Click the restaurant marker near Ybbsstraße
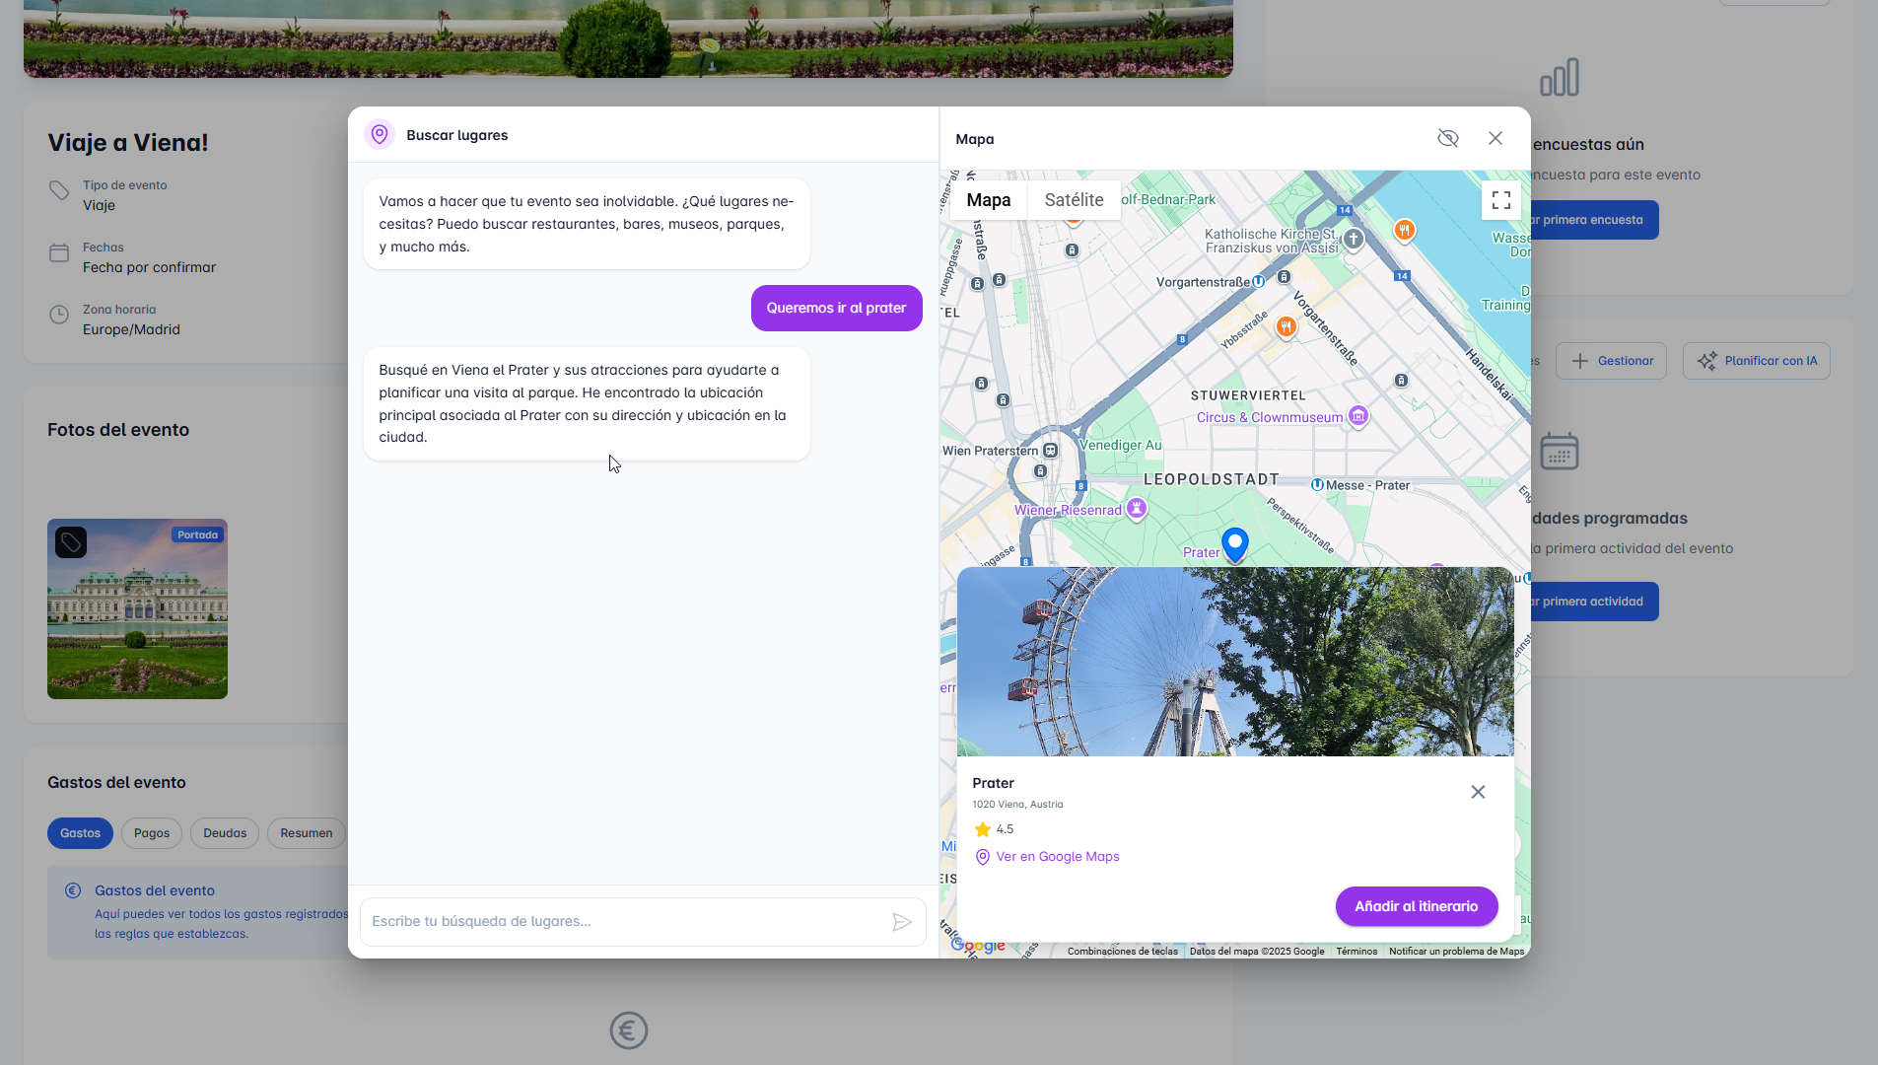The image size is (1878, 1065). coord(1286,326)
